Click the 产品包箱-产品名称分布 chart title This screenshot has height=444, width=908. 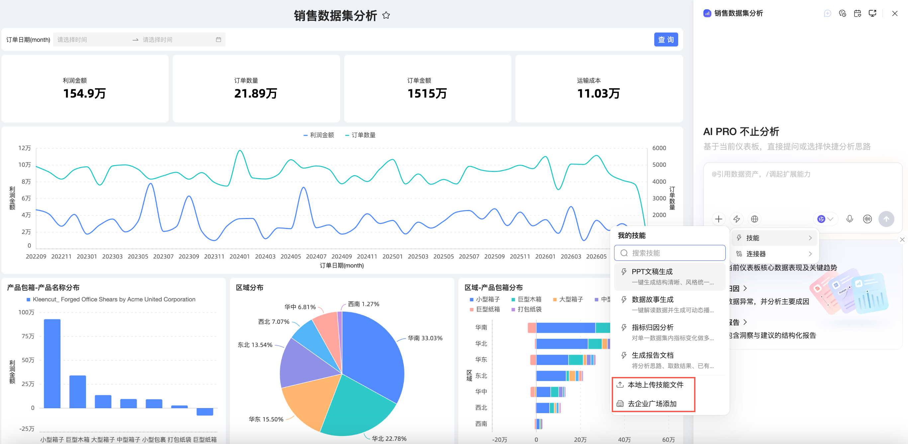(x=43, y=287)
